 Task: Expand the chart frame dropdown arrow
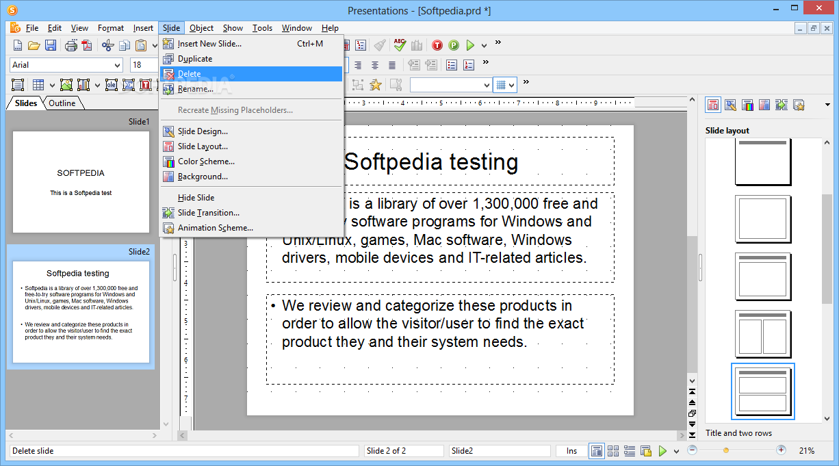(97, 86)
